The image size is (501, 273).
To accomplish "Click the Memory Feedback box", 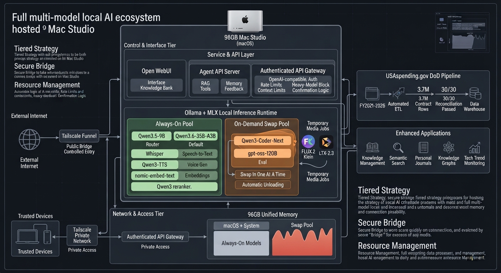I will tap(234, 86).
